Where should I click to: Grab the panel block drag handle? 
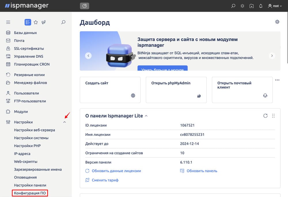point(273,116)
